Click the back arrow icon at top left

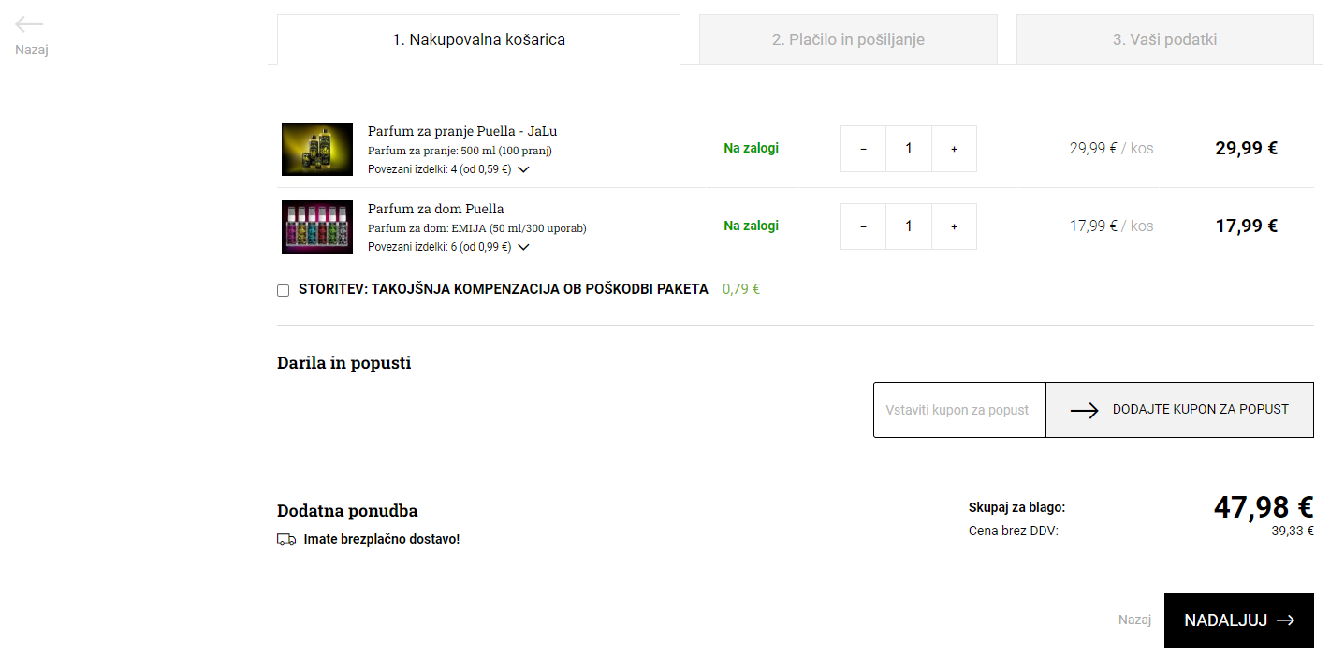point(29,25)
